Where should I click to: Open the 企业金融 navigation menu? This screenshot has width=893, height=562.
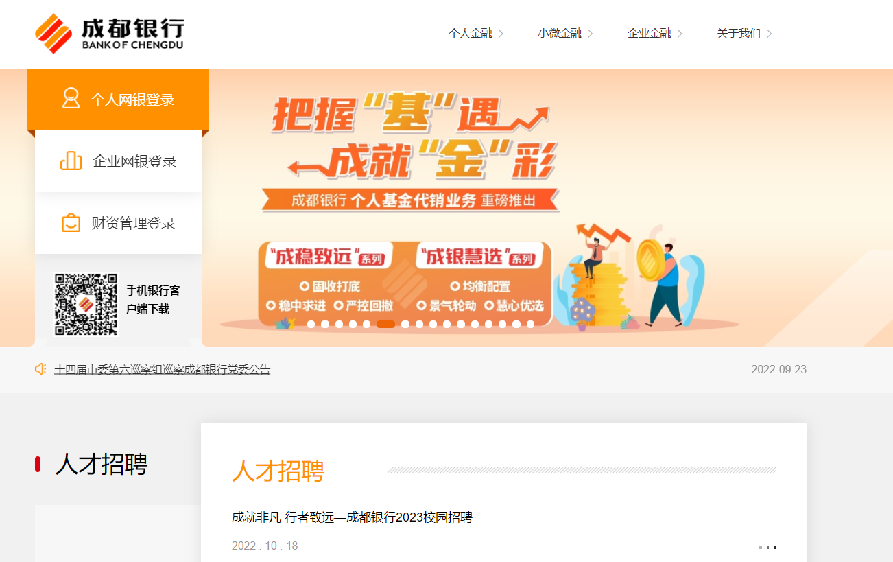[655, 34]
